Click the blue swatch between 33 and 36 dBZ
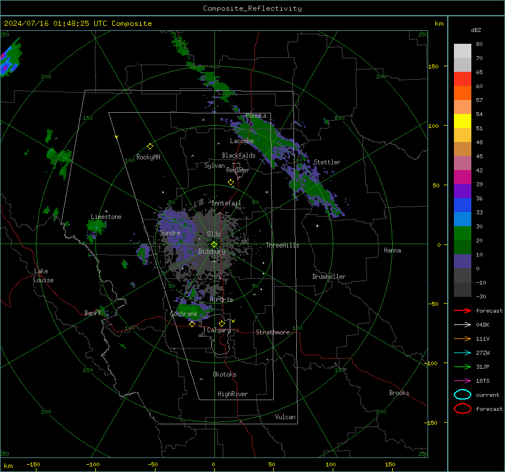Screen dimensions: 505x472 coord(462,205)
